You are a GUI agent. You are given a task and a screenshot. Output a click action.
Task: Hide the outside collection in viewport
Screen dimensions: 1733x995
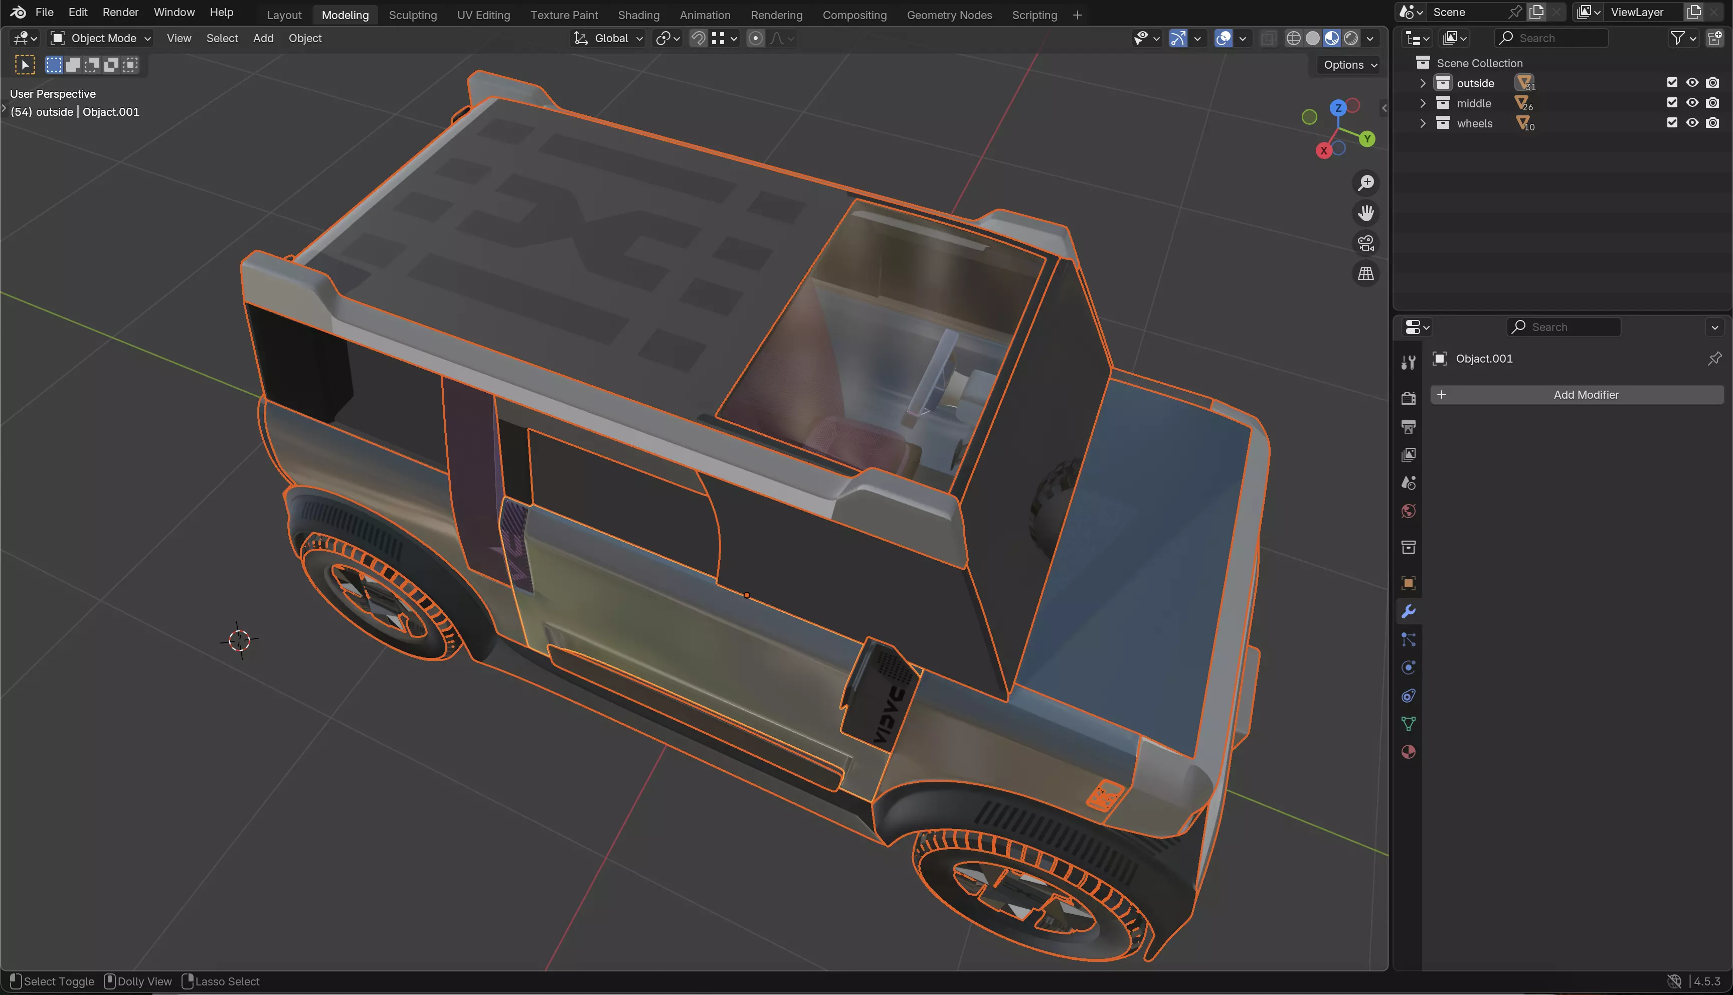coord(1692,83)
